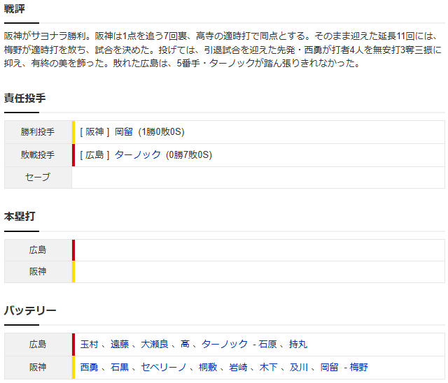
Task: Open 石黒 player link
Action: [120, 368]
